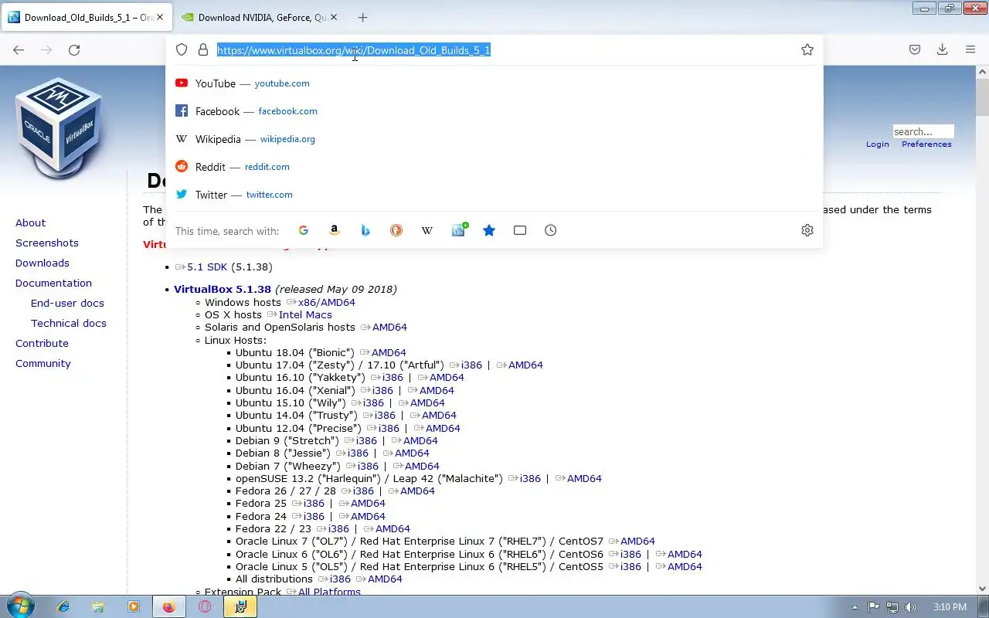
Task: Select the YouTube suggestion
Action: point(494,83)
